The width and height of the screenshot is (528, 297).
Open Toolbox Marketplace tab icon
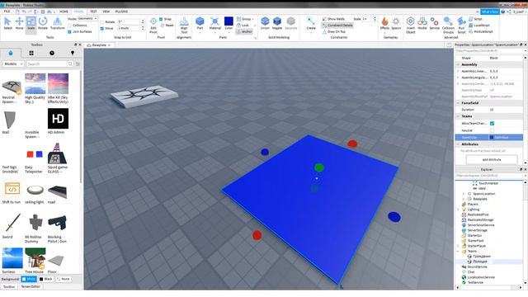point(11,53)
